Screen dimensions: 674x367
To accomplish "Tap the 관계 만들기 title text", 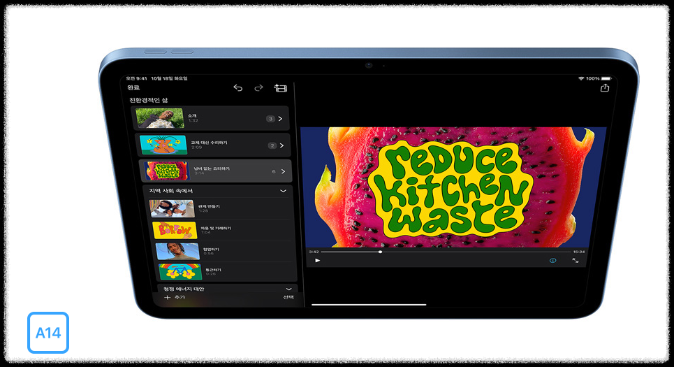I will tap(209, 206).
